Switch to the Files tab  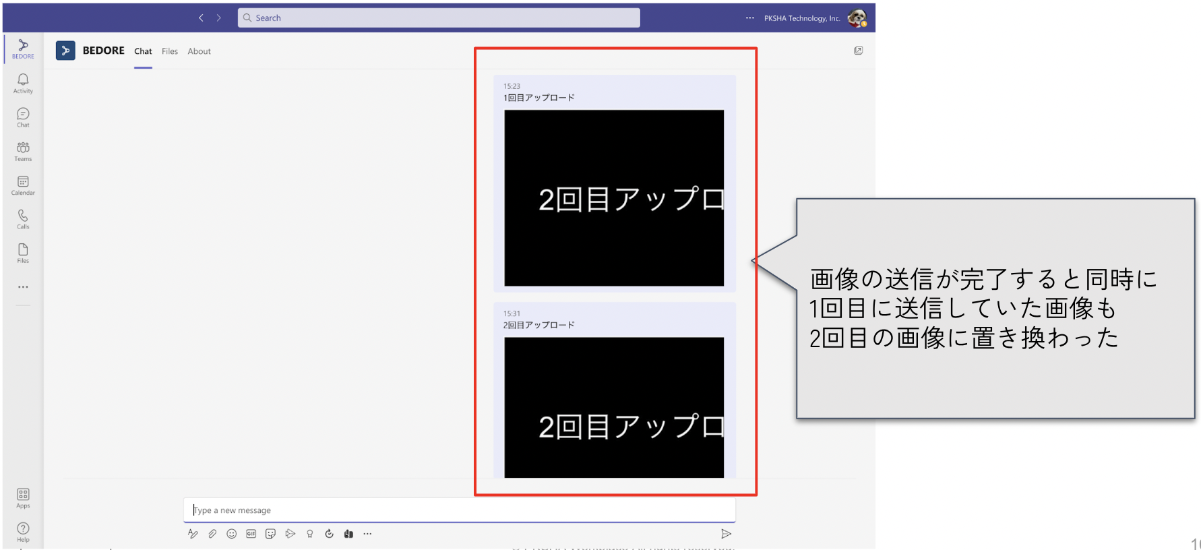[x=170, y=51]
